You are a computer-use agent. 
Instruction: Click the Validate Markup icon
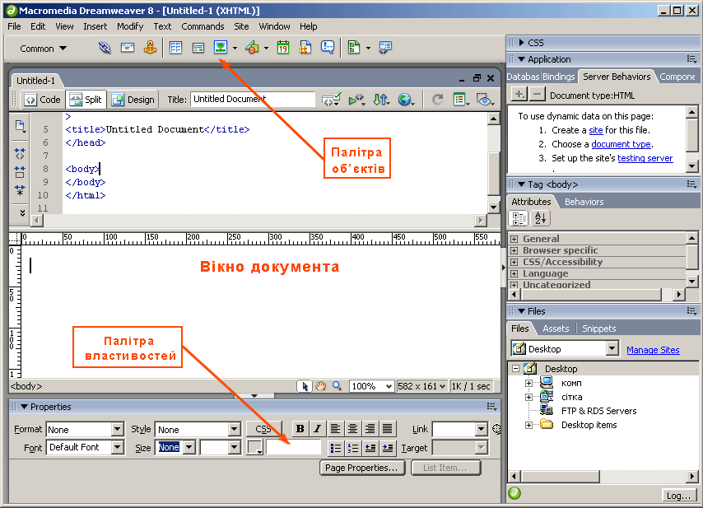tap(332, 100)
